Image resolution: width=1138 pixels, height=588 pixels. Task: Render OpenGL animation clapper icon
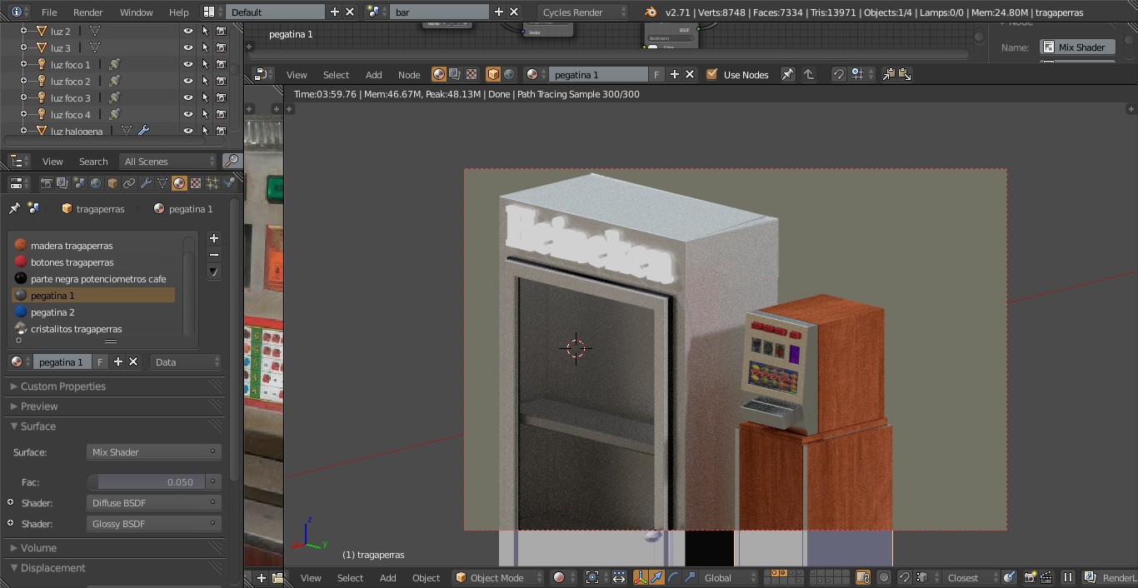[x=1045, y=577]
